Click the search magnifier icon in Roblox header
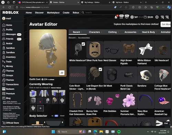 coord(83,12)
